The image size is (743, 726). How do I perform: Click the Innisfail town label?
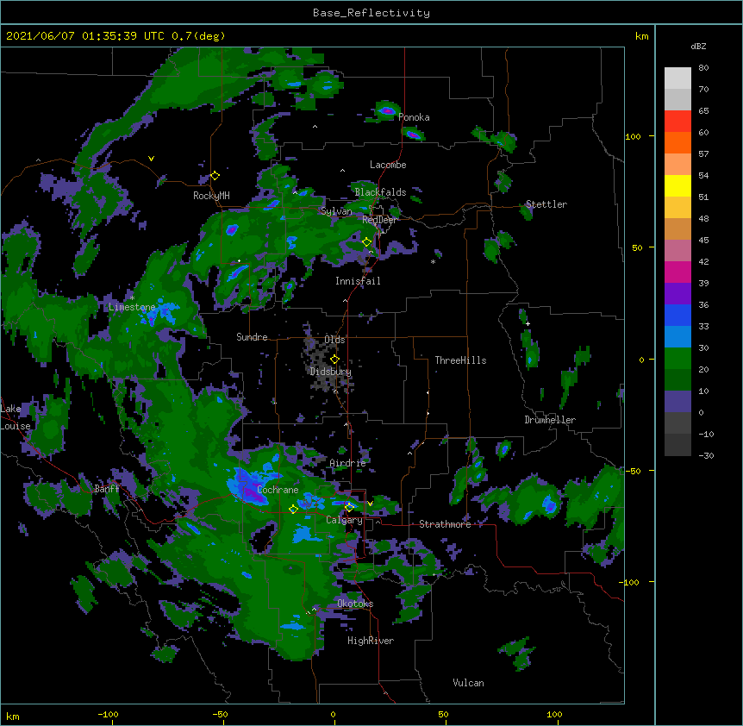click(x=358, y=281)
